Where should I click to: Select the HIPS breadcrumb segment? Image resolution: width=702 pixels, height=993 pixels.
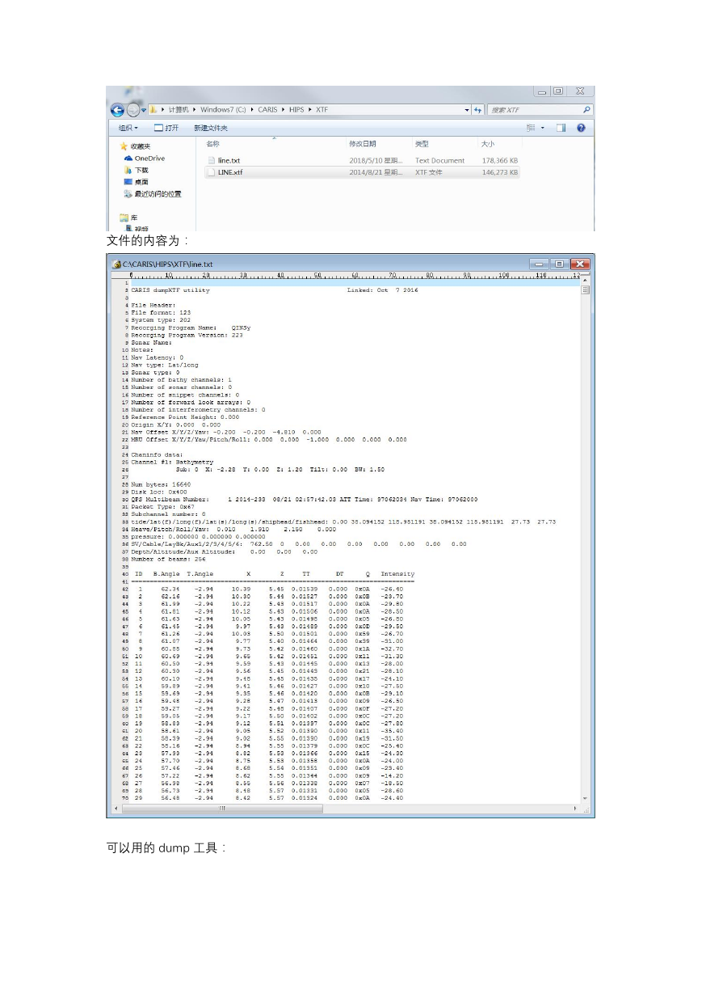click(296, 110)
